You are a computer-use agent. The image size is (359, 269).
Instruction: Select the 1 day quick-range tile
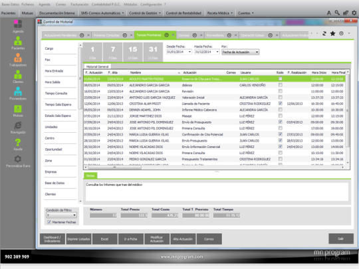(92, 52)
